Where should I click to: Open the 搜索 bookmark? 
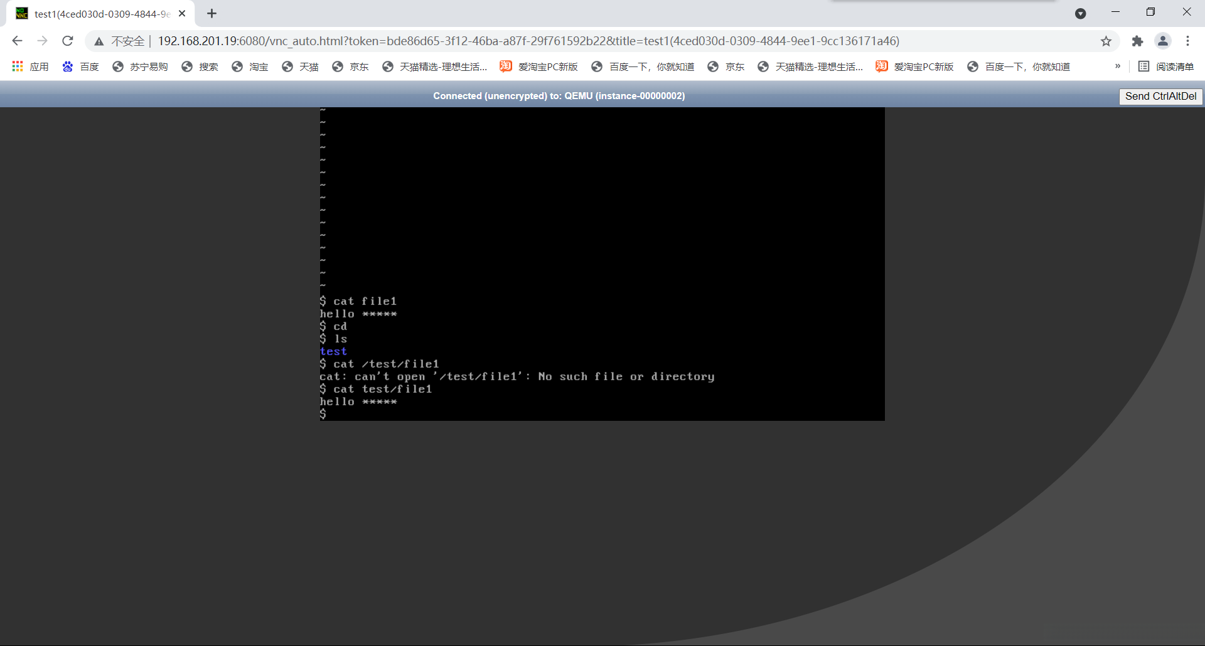200,66
